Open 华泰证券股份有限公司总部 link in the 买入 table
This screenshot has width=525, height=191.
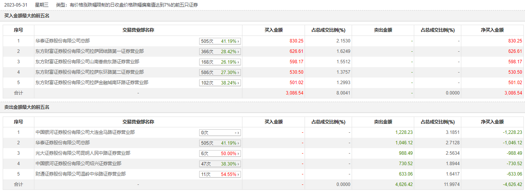click(x=63, y=41)
